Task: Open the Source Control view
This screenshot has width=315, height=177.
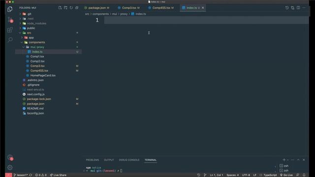Action: (x=10, y=20)
